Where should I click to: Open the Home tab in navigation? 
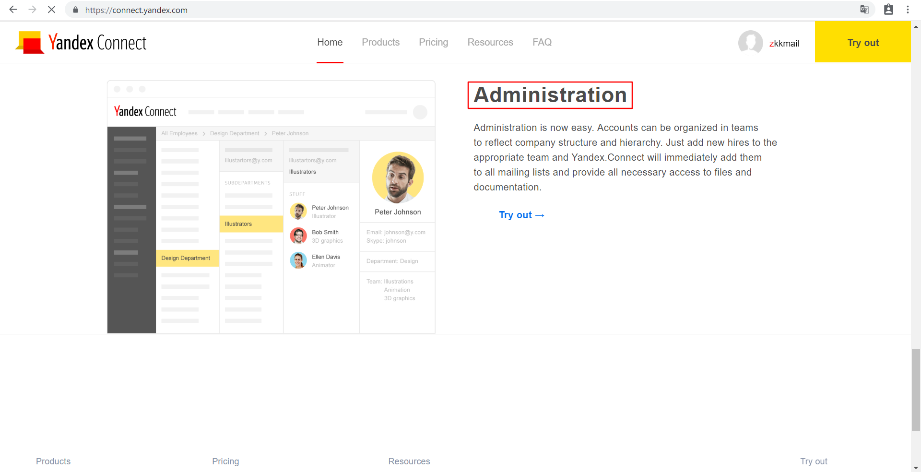pyautogui.click(x=330, y=42)
